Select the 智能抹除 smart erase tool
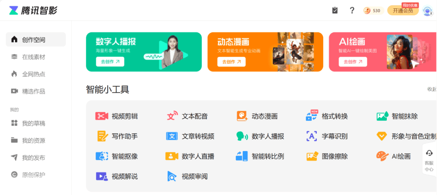 click(x=397, y=116)
